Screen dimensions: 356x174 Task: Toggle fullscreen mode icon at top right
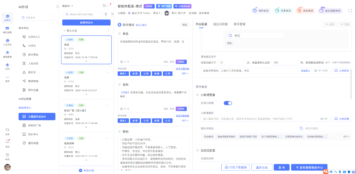tap(350, 11)
